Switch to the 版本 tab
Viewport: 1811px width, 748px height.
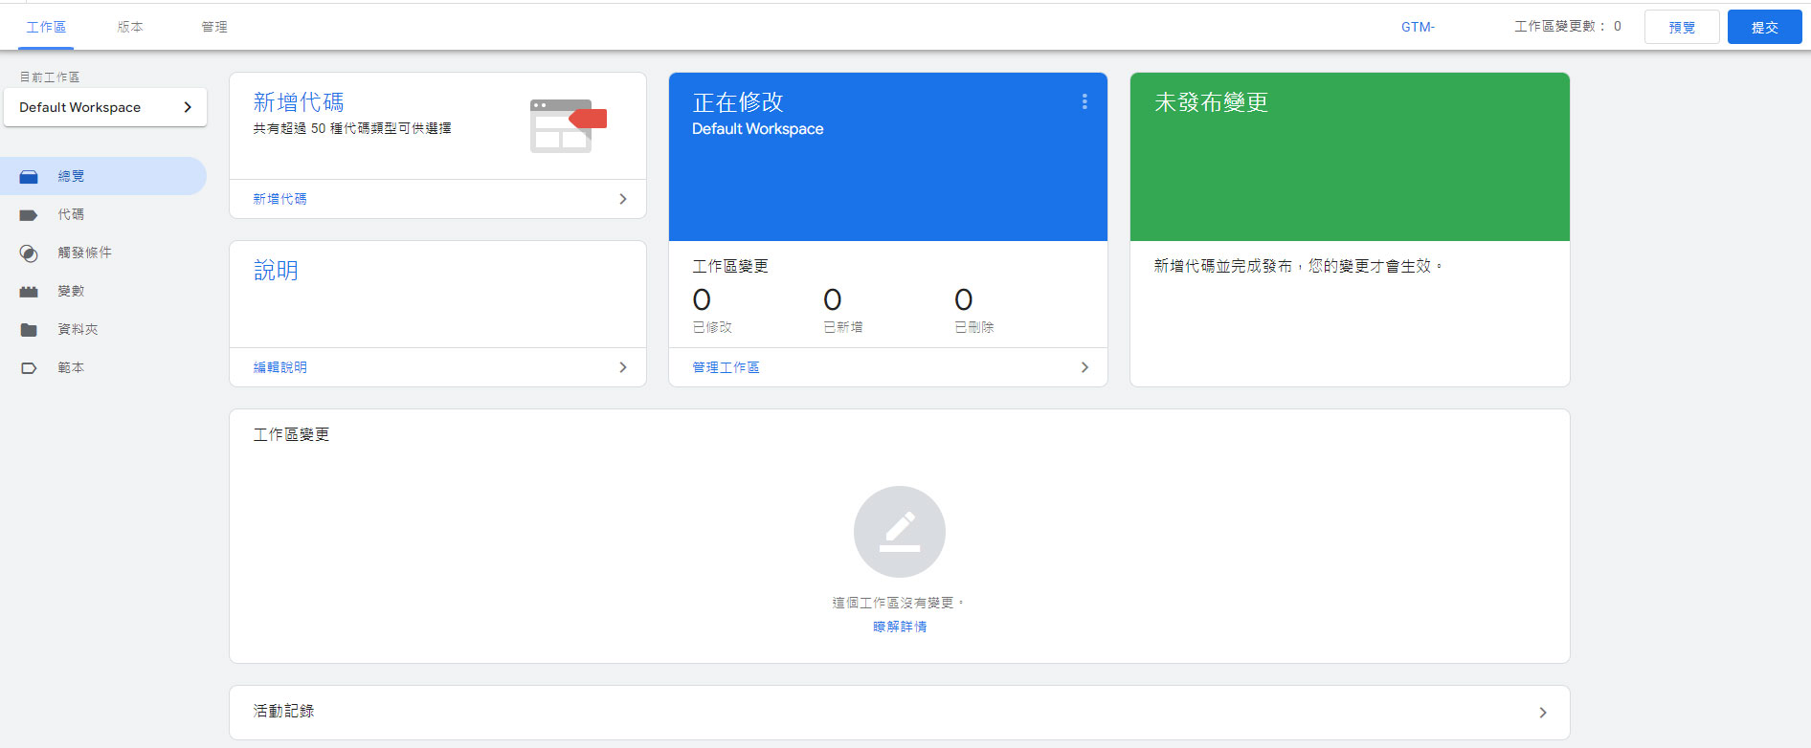coord(130,27)
